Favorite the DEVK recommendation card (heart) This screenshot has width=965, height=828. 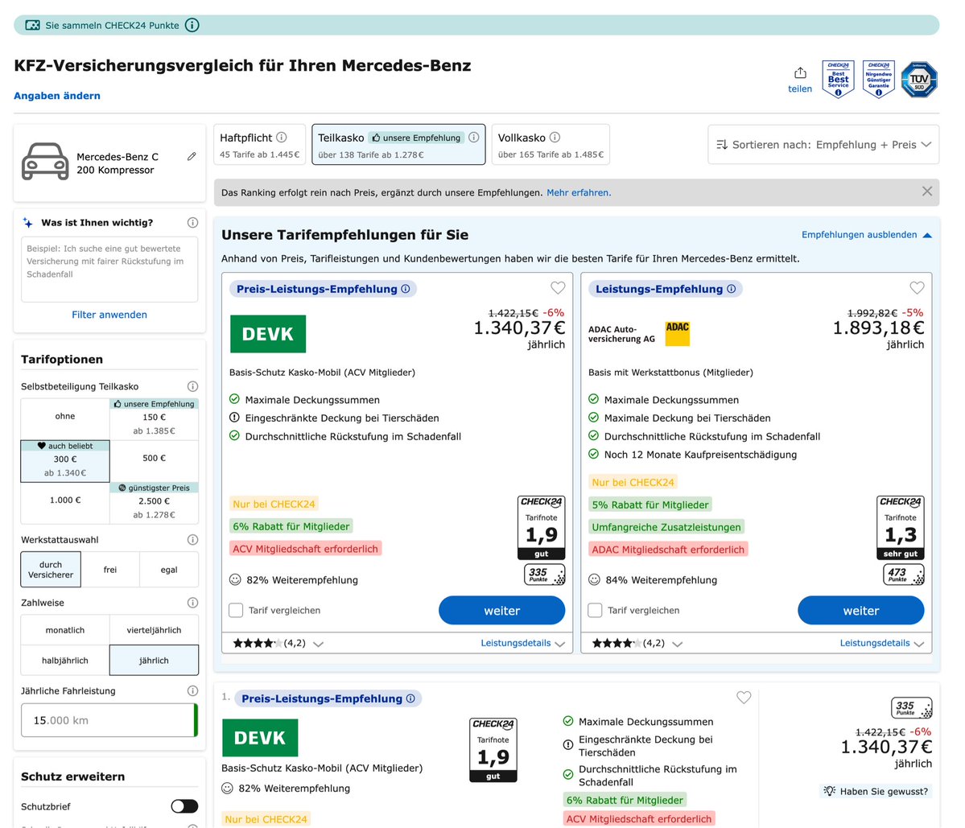click(558, 287)
